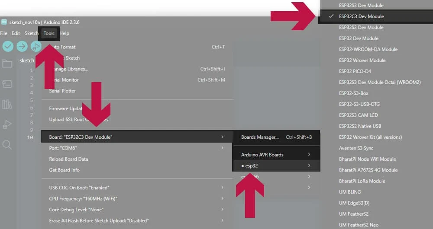Viewport: 433px width, 229px height.
Task: Click Get Board Info
Action: pos(137,170)
